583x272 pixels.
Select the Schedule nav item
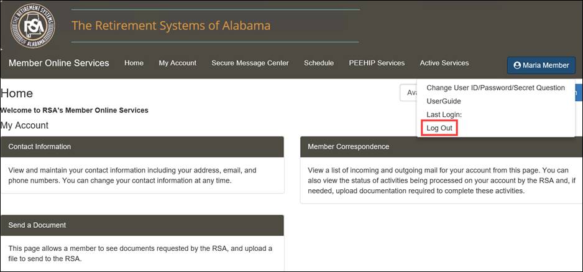pyautogui.click(x=319, y=63)
